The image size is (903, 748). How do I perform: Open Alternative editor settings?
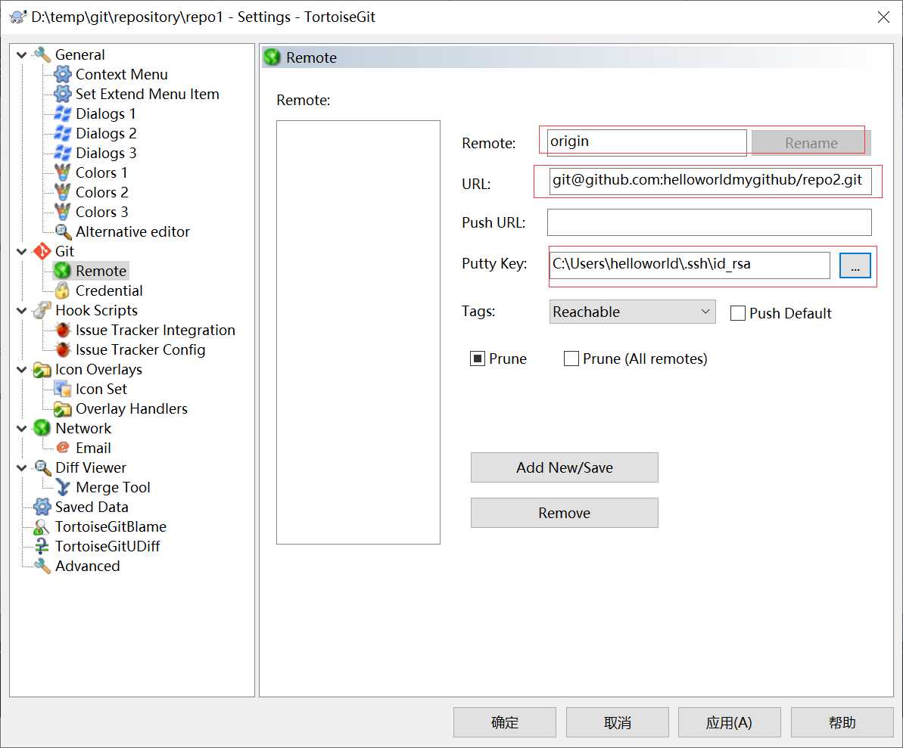click(132, 232)
